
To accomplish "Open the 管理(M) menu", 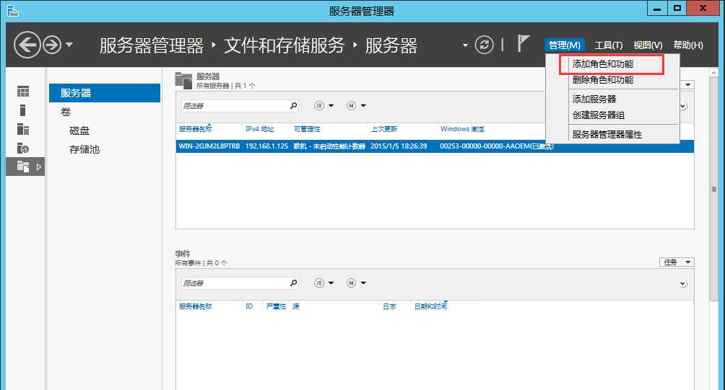I will 565,45.
